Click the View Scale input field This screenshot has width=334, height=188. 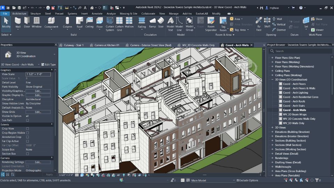coord(38,74)
